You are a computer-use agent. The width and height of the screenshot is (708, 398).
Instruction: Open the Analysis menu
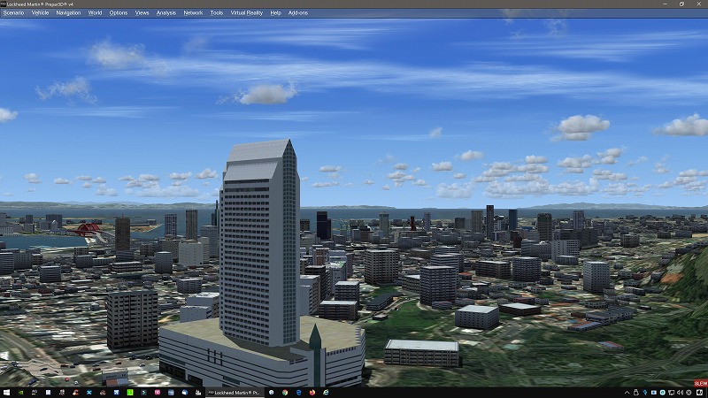tap(165, 12)
